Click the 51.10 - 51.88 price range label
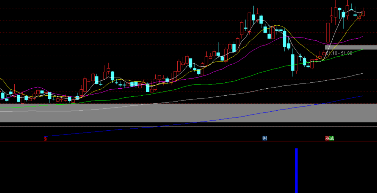The width and height of the screenshot is (377, 193). click(339, 53)
